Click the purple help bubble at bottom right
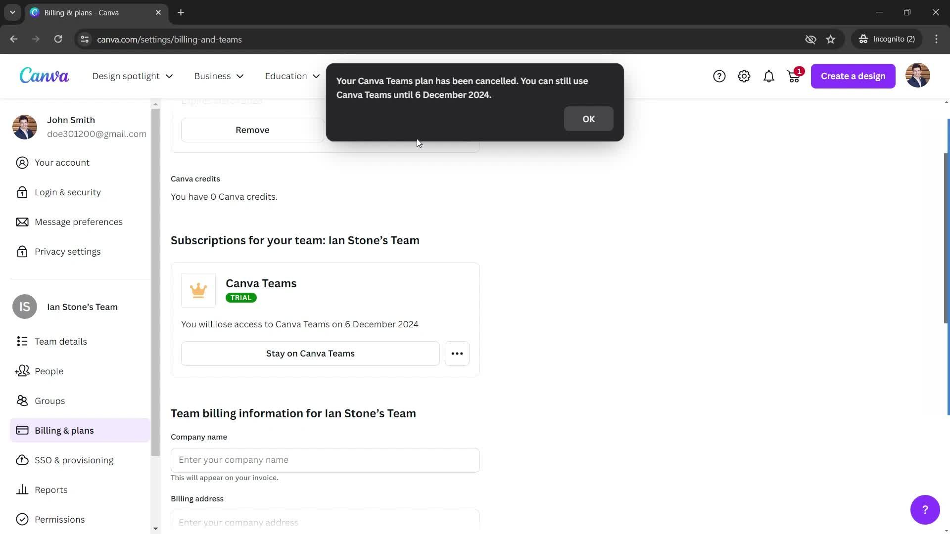 point(925,509)
